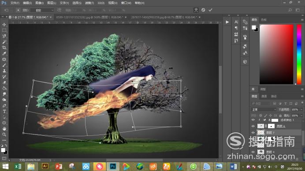305x171 pixels.
Task: Toggle lock position in Layers panel
Action: click(x=270, y=116)
